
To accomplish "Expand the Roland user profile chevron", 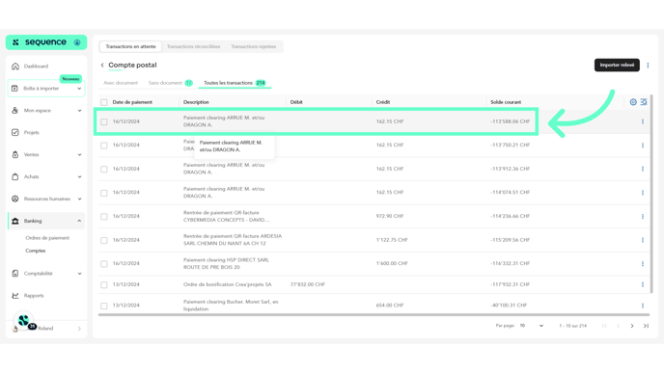I will pyautogui.click(x=79, y=329).
